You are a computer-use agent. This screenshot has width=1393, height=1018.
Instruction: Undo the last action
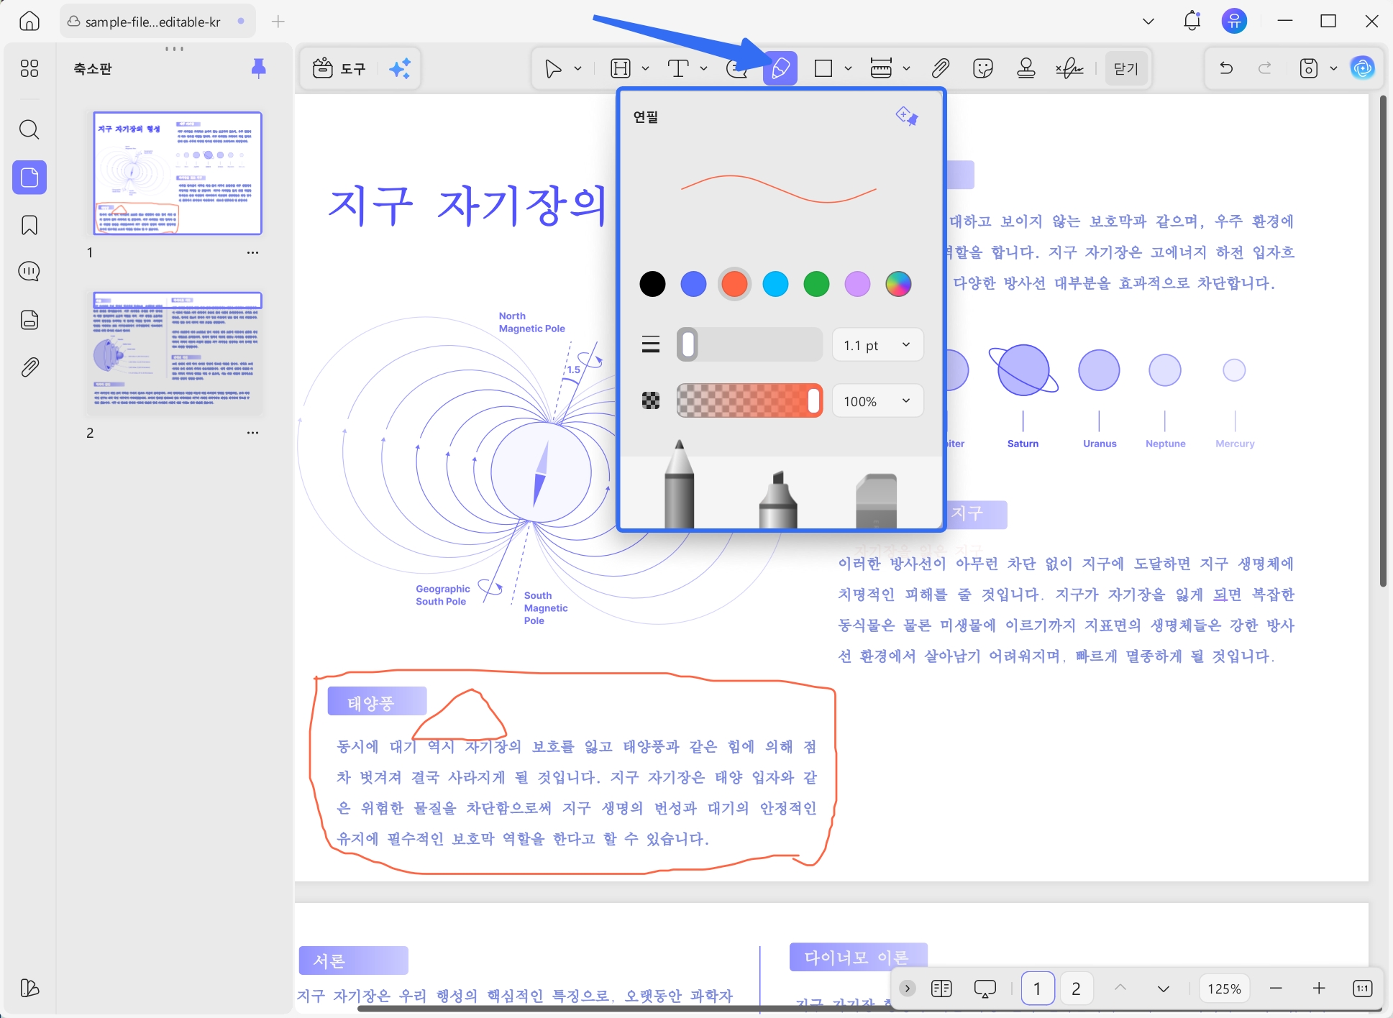tap(1227, 68)
